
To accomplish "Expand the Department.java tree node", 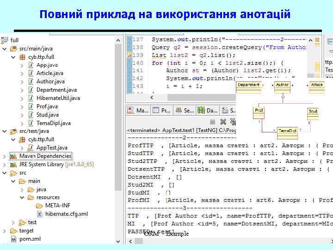I will tap(22, 90).
